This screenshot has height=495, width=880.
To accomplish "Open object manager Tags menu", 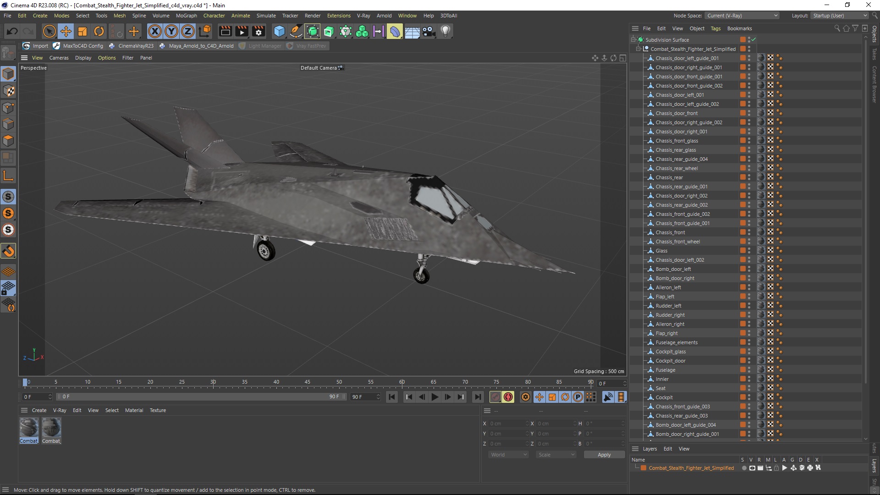I will point(715,28).
